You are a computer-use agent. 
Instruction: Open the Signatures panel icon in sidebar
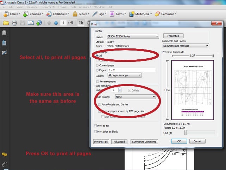4,53
